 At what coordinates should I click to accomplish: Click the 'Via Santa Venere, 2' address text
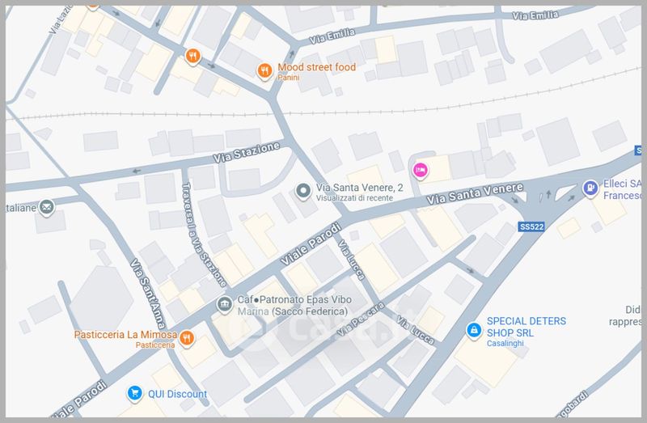pyautogui.click(x=360, y=187)
